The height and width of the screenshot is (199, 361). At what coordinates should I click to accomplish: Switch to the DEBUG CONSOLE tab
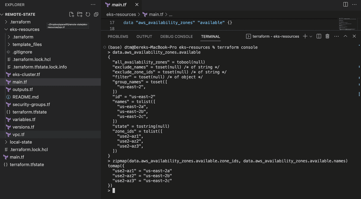[x=176, y=36]
